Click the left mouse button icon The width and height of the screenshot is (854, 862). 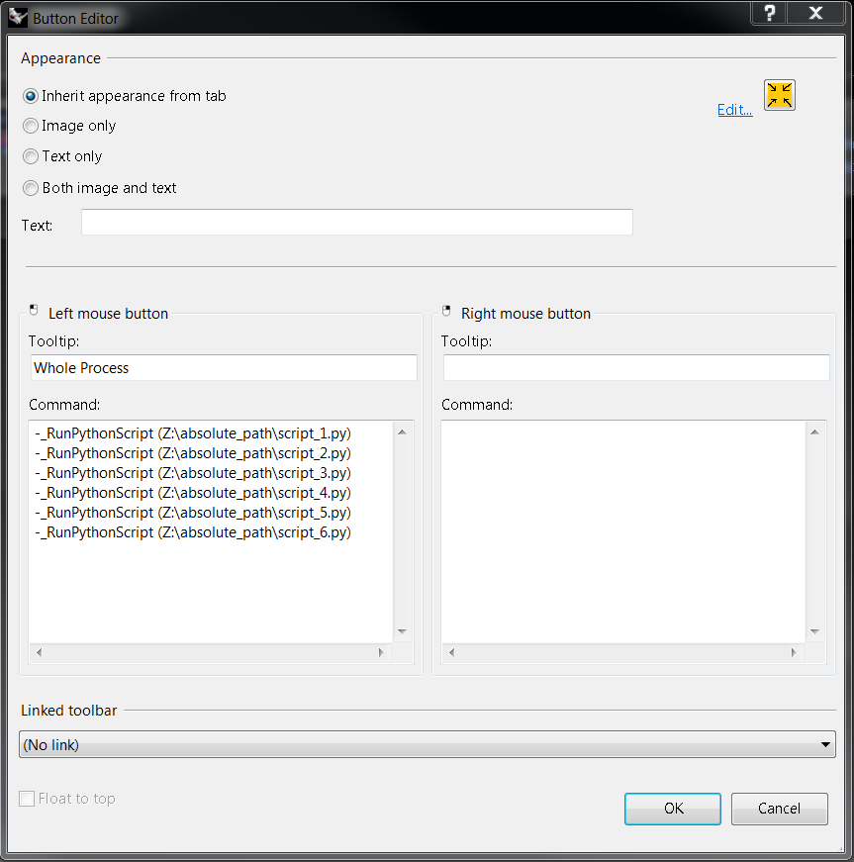(34, 311)
